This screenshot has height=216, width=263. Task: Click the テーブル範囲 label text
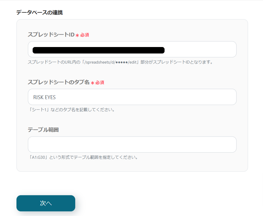coord(43,130)
